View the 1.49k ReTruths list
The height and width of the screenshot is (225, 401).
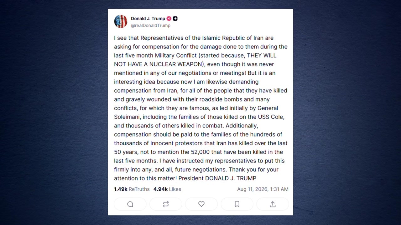(132, 189)
